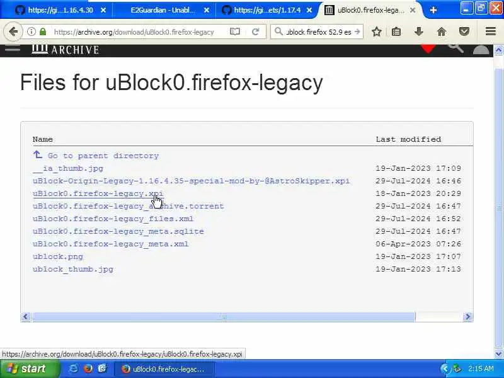
Task: Click the date '29-Jul-2024 16:52'
Action: (418, 219)
